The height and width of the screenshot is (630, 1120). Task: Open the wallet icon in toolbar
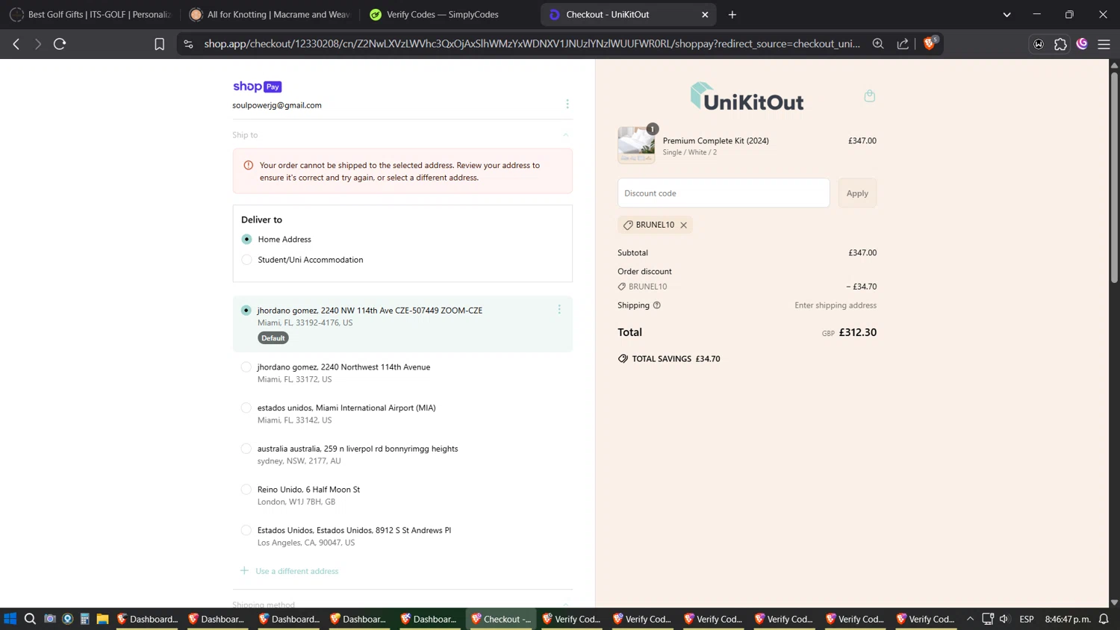pyautogui.click(x=1039, y=44)
